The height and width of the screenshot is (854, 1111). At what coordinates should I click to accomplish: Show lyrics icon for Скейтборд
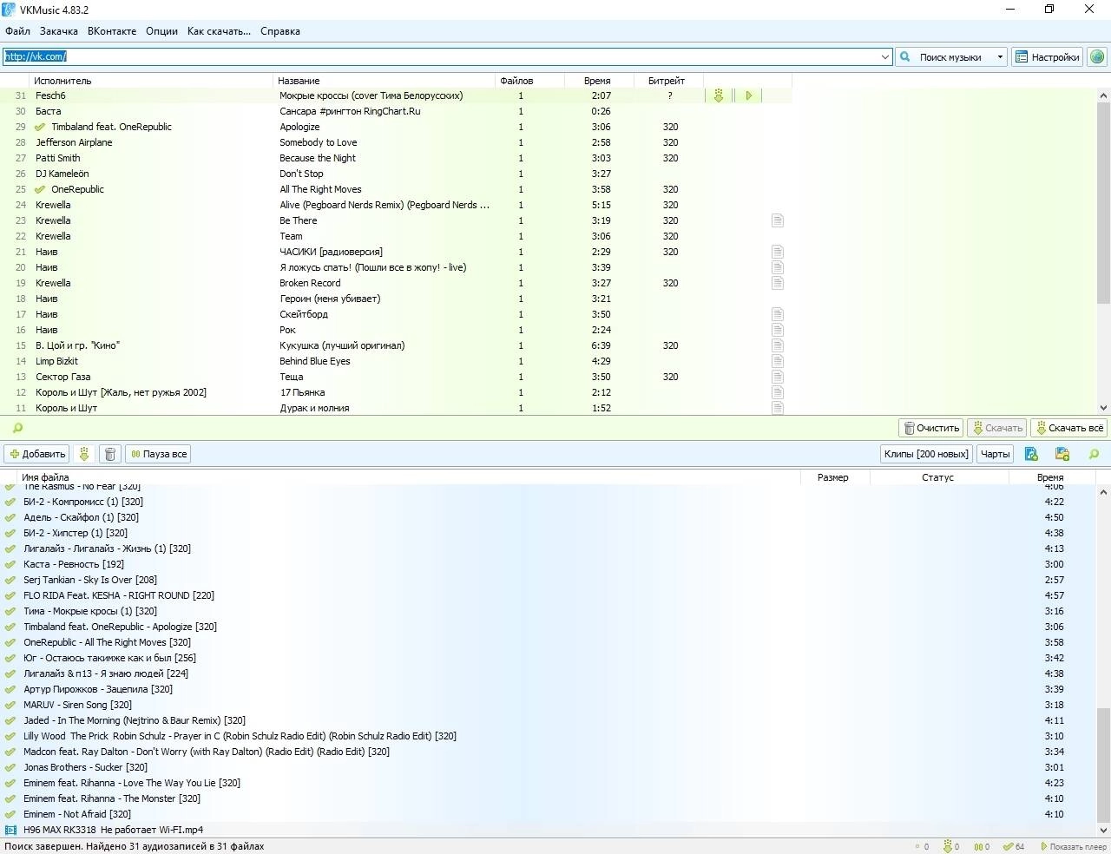(x=778, y=314)
